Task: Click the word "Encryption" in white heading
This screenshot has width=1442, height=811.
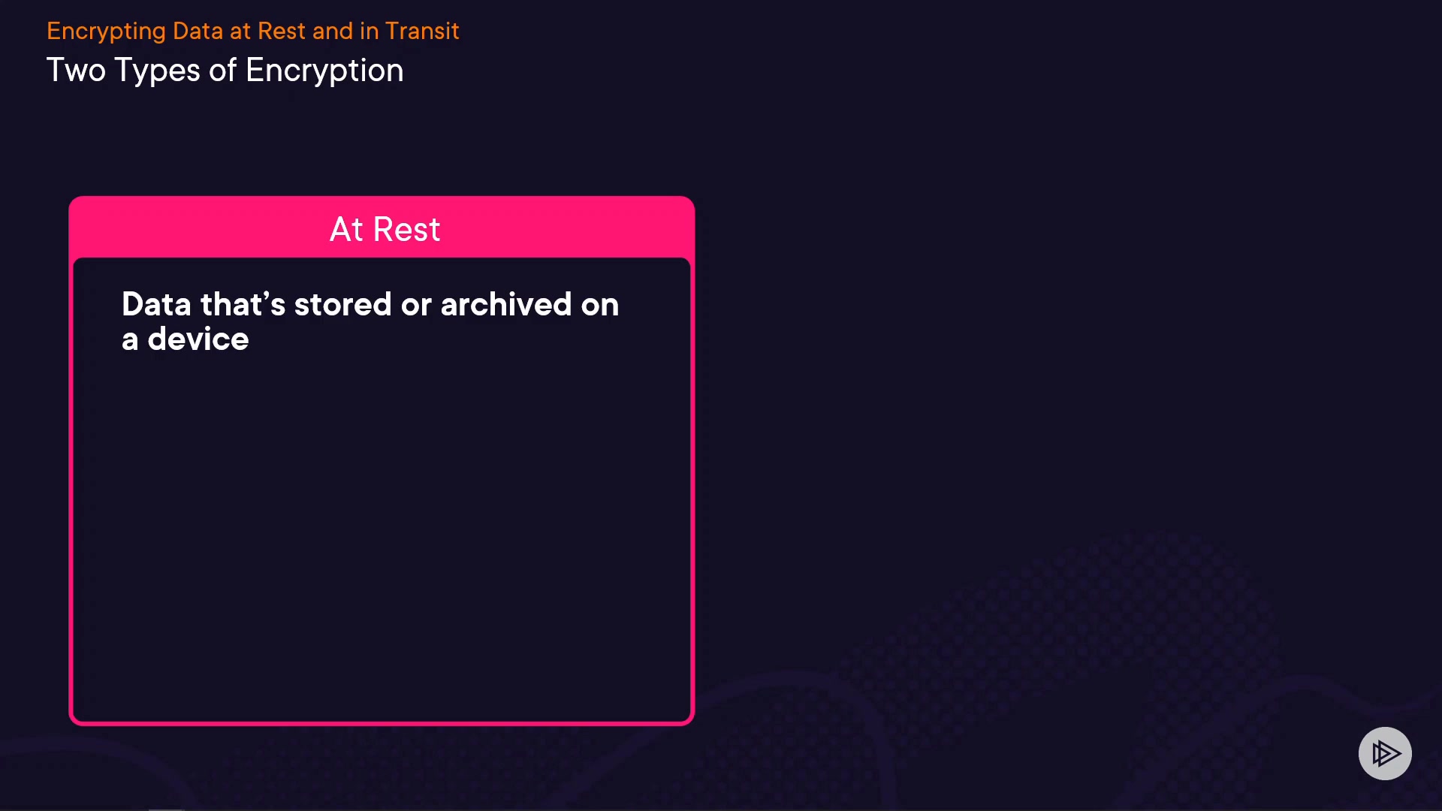Action: [324, 71]
